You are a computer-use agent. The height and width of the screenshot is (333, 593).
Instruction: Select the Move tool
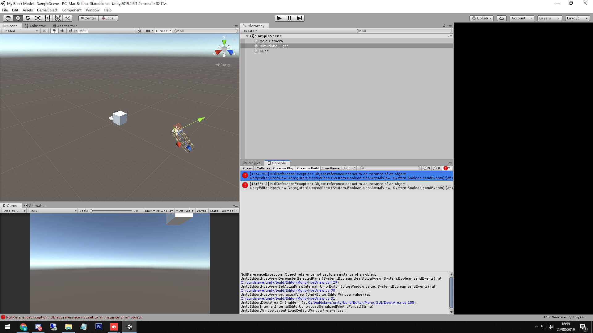[18, 18]
